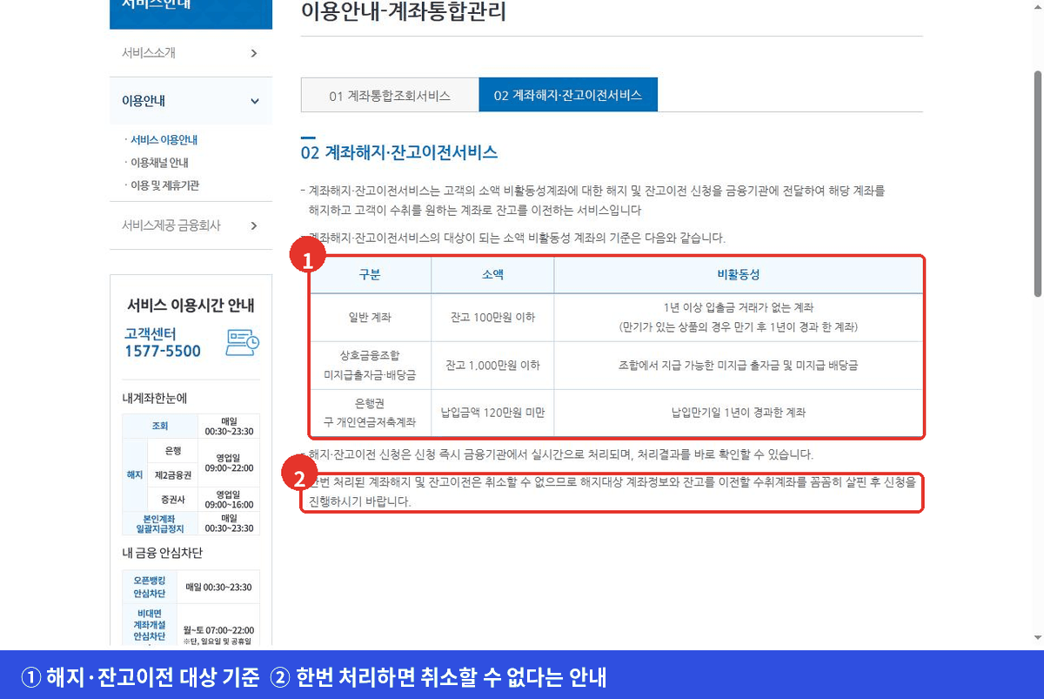Click the 증권사 cell in hours table

tap(172, 500)
